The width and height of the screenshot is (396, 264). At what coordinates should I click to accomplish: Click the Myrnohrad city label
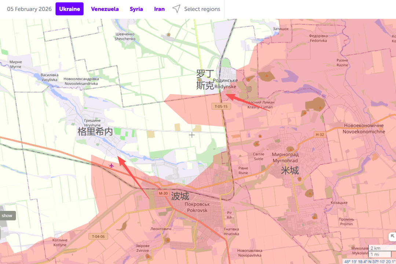[x=285, y=157]
